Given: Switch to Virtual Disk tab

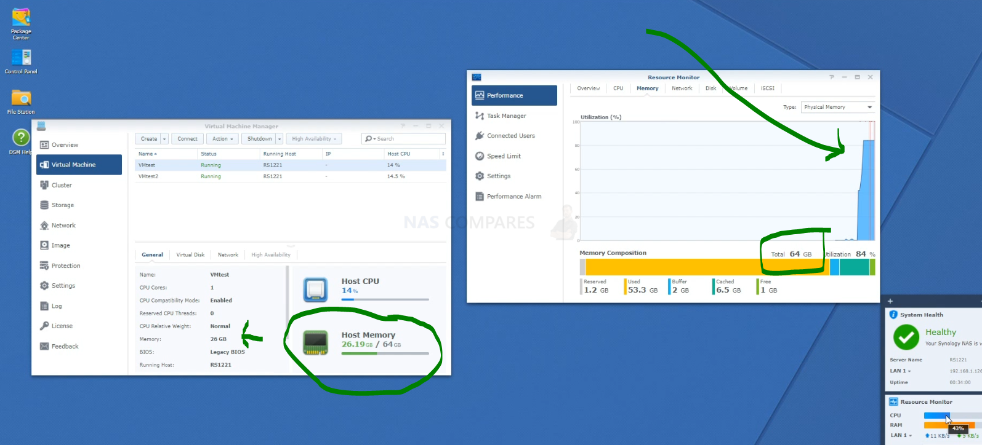Looking at the screenshot, I should tap(190, 254).
